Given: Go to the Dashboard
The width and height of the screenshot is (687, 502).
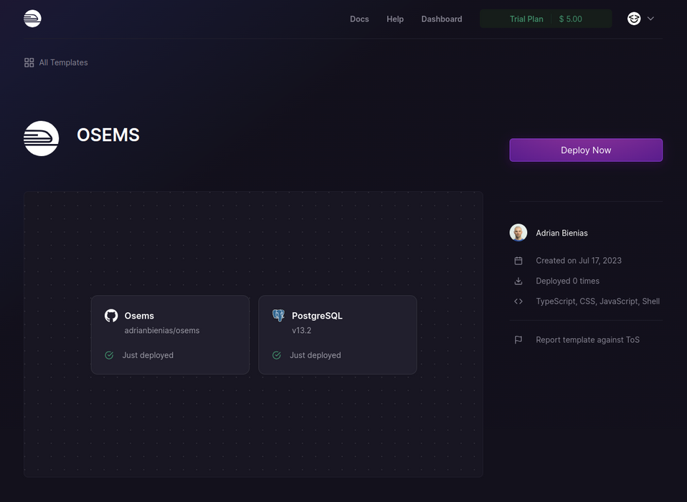Looking at the screenshot, I should tap(442, 19).
